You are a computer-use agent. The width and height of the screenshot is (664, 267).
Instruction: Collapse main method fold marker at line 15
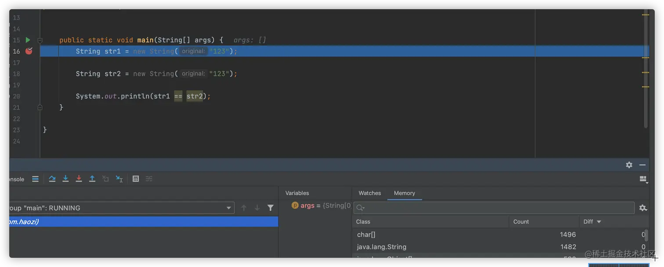tap(40, 40)
